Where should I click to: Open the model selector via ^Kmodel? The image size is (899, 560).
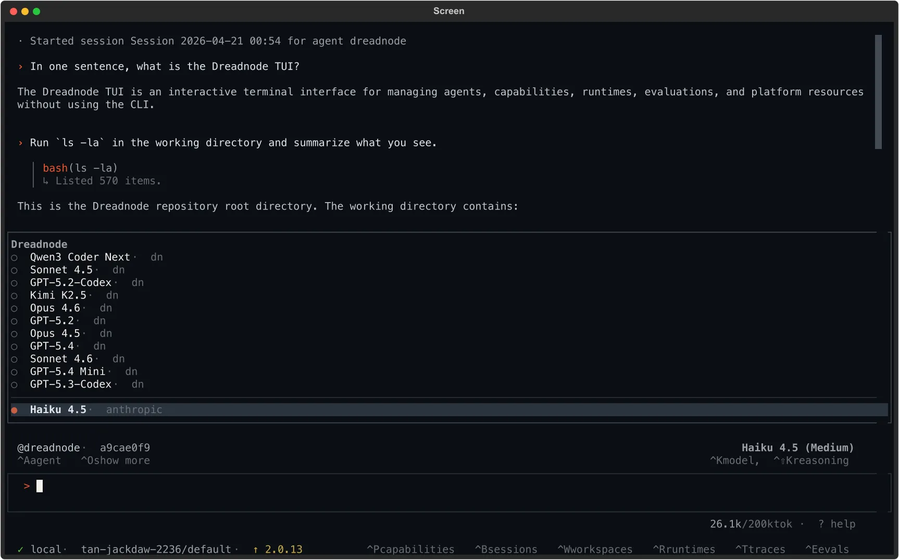tap(734, 461)
